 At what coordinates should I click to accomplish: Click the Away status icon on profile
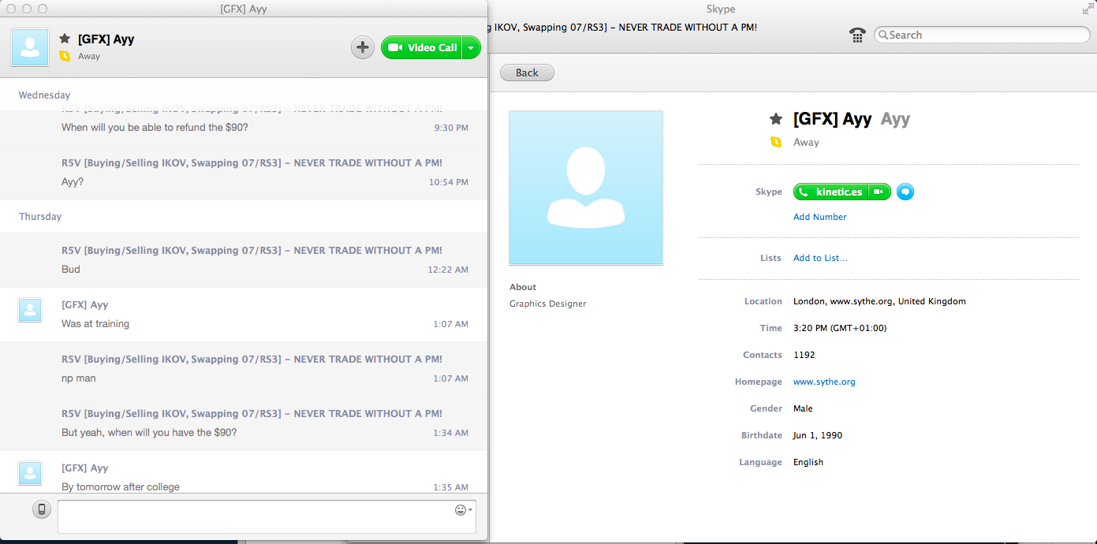coord(776,143)
